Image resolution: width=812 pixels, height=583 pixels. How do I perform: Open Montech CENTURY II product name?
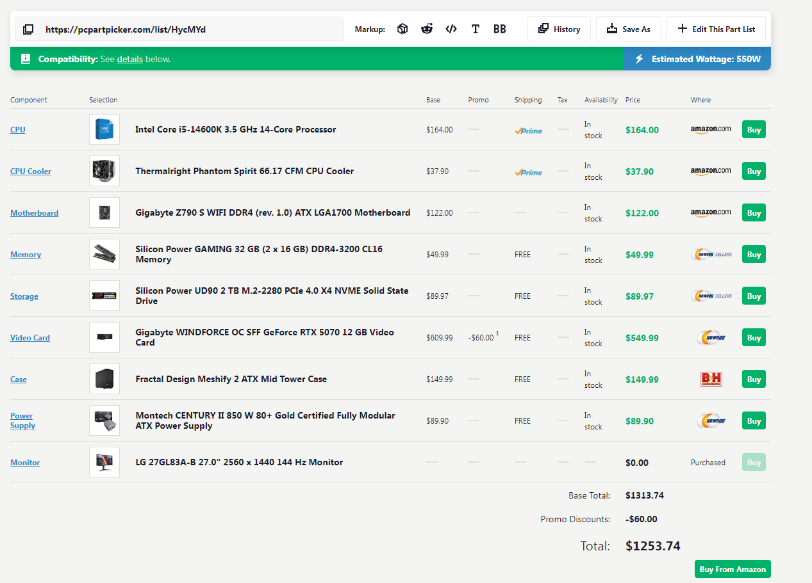tap(265, 420)
